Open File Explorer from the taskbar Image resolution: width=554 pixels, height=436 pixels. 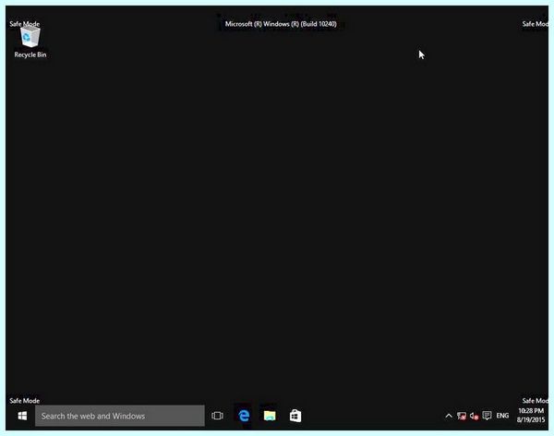[270, 416]
